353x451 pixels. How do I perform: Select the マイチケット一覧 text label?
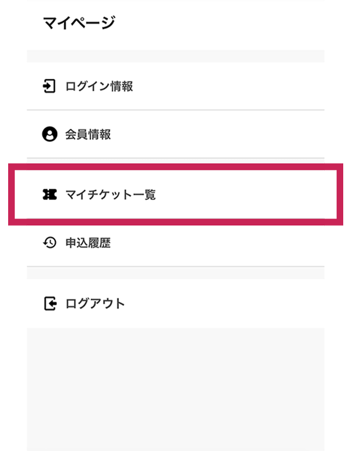click(x=110, y=194)
